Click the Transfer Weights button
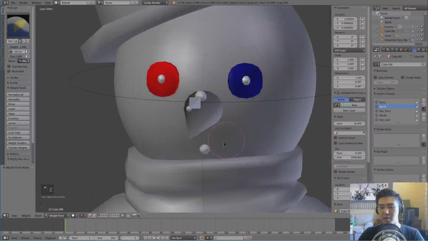The image size is (428, 241). tap(18, 148)
